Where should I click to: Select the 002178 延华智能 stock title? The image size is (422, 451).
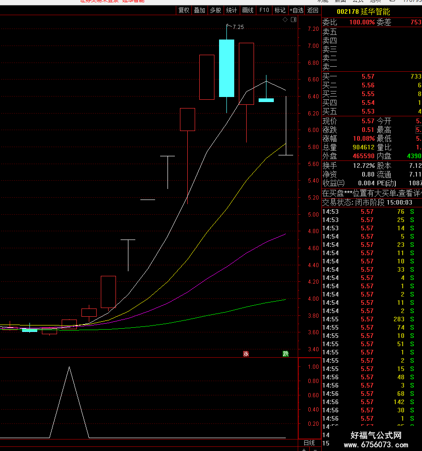[363, 12]
